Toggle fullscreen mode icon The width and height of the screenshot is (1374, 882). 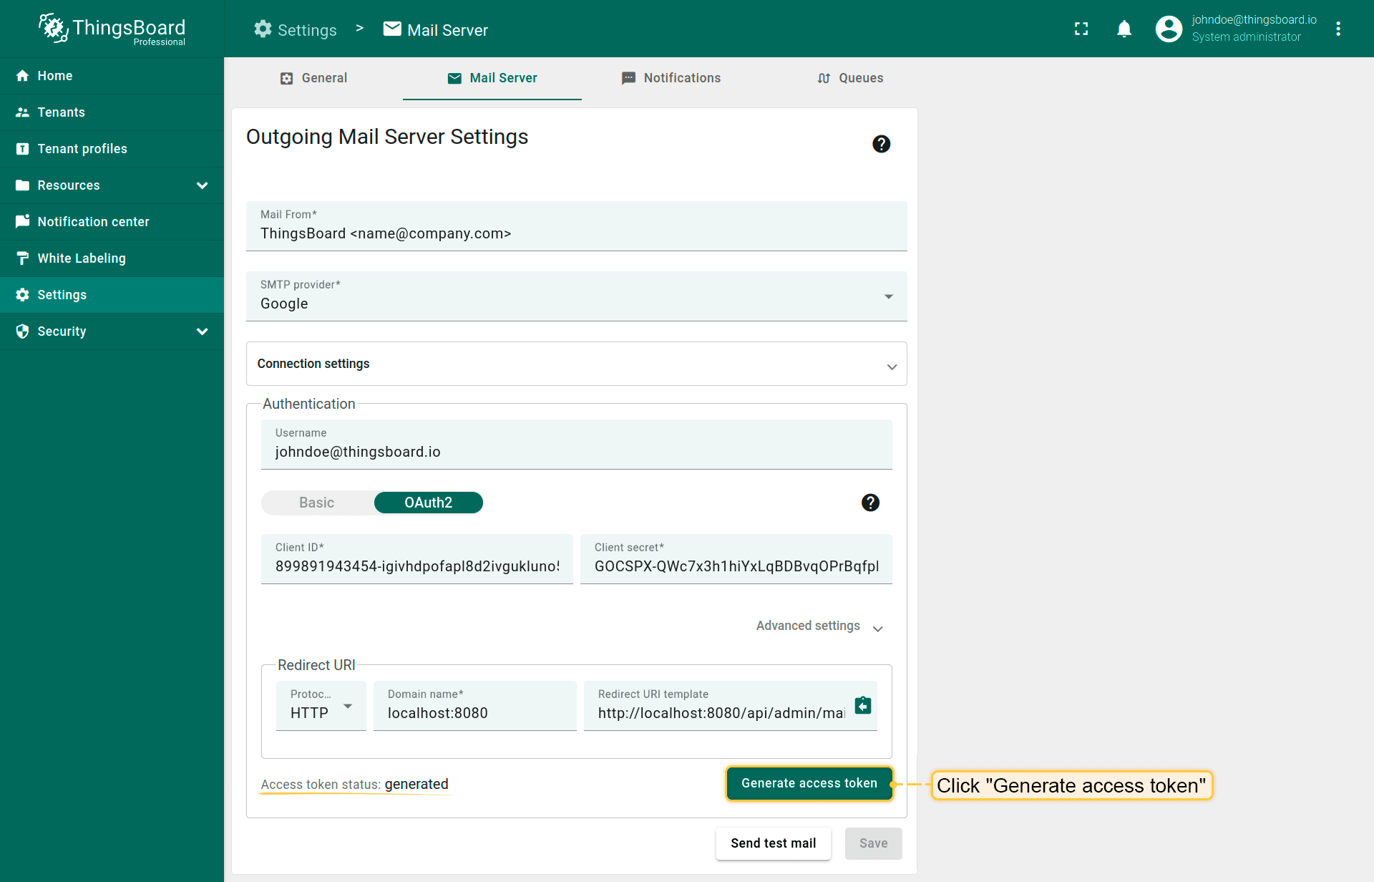click(x=1081, y=29)
